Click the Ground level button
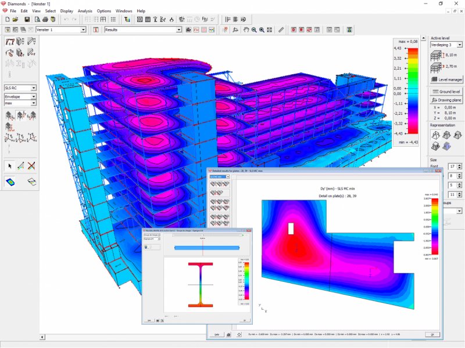This screenshot has width=465, height=348. coord(446,92)
